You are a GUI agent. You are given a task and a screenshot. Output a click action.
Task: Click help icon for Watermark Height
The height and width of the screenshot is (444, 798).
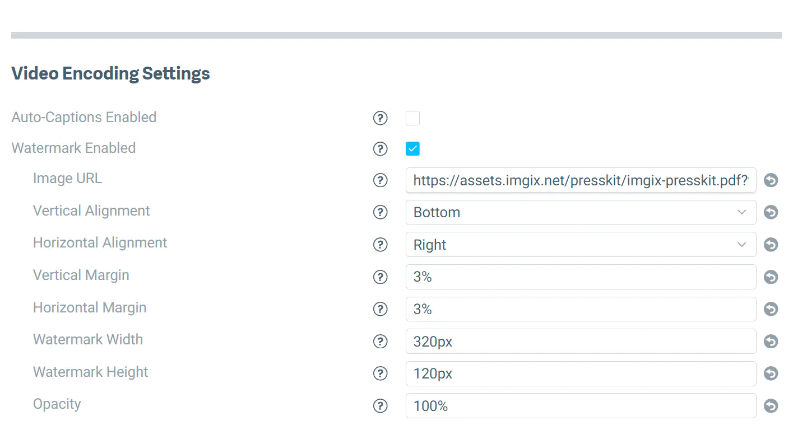tap(381, 373)
